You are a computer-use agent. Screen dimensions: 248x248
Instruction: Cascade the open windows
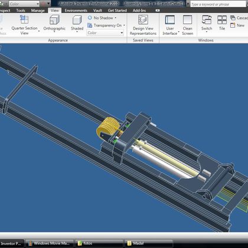pyautogui.click(x=239, y=18)
